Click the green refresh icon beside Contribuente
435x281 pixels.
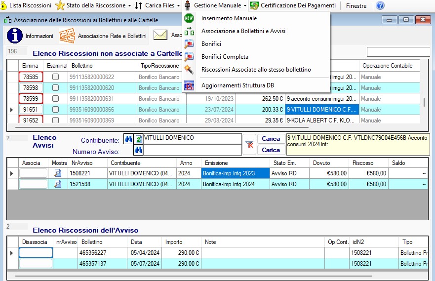coord(139,139)
